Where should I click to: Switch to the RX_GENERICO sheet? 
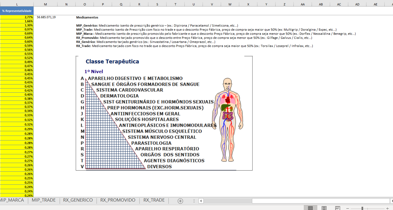78,200
